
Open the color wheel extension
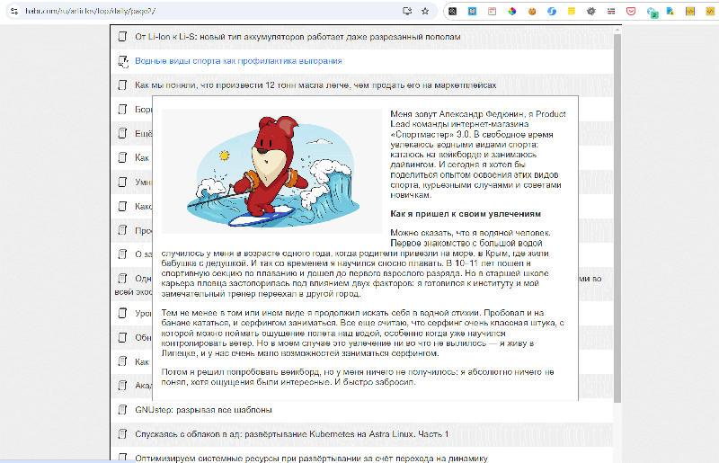(x=512, y=12)
